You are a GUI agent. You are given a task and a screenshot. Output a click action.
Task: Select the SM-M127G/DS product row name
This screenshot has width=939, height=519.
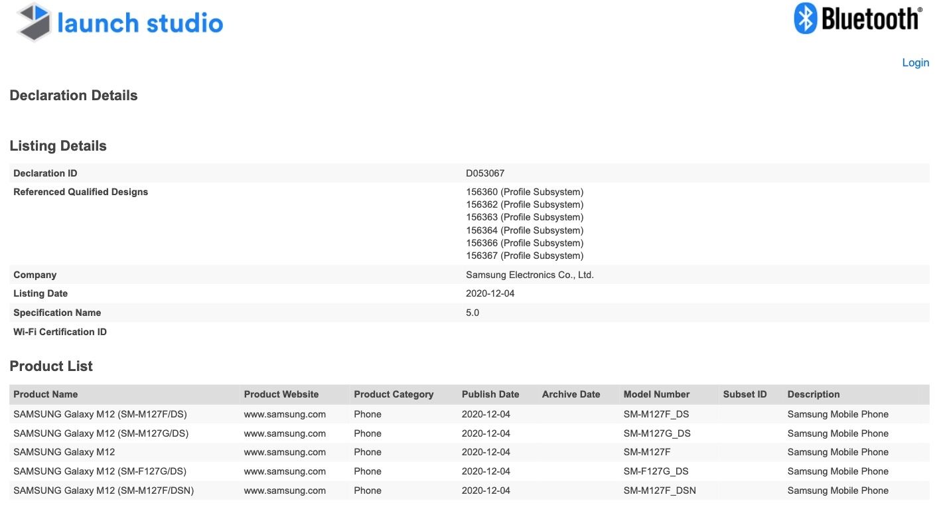pyautogui.click(x=101, y=433)
